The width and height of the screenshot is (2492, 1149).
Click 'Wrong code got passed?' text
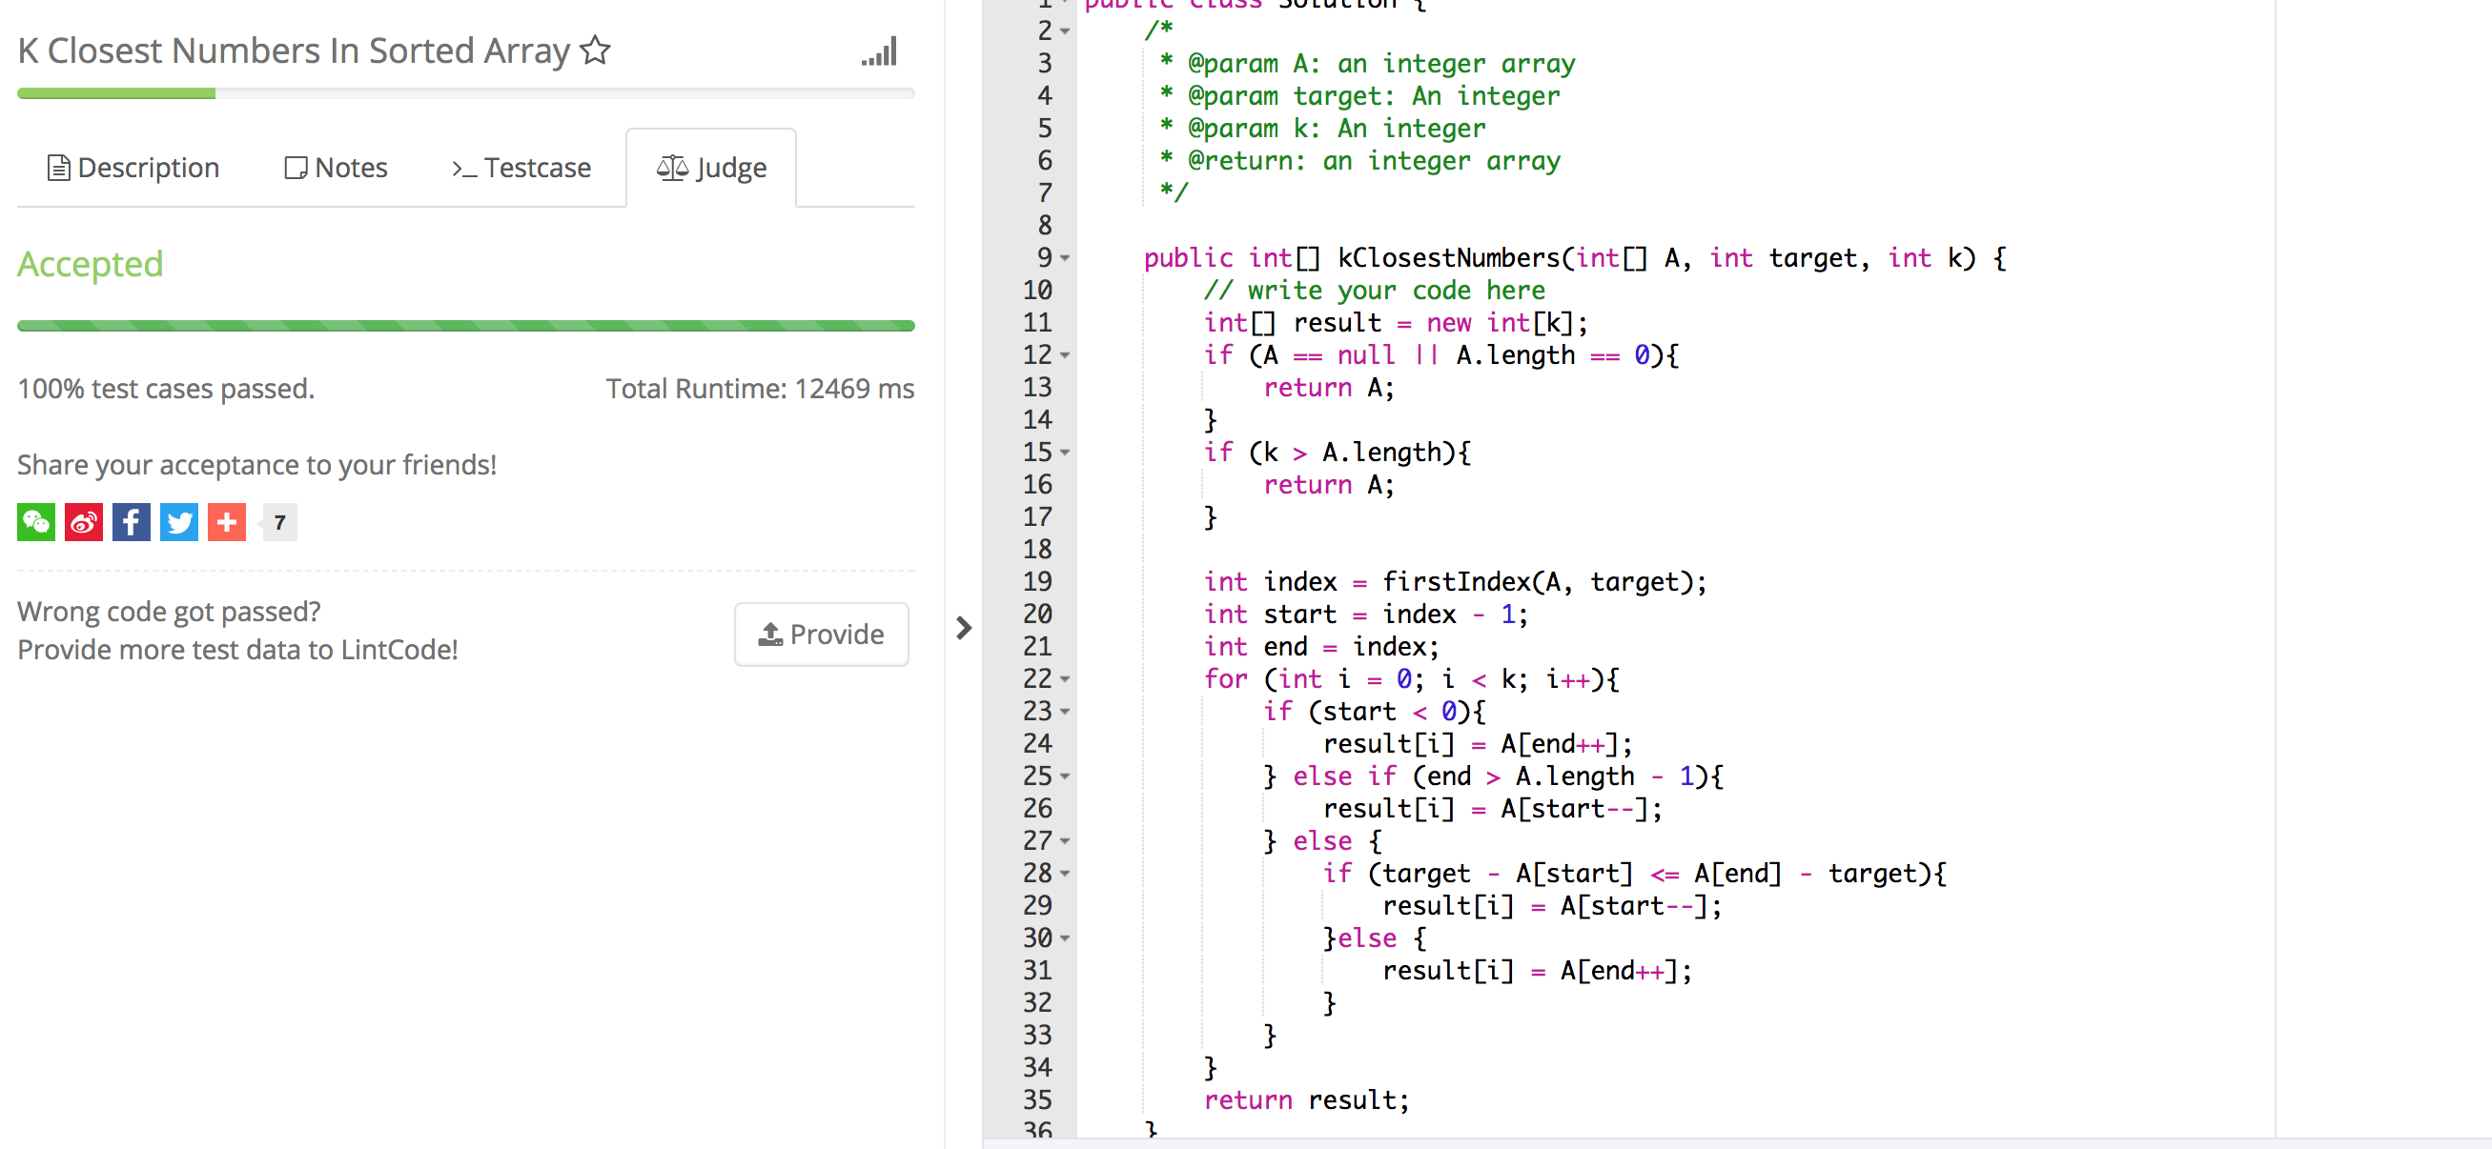[170, 612]
